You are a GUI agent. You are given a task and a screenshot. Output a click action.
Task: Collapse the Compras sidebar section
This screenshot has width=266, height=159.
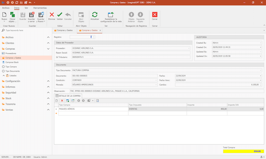click(48, 49)
